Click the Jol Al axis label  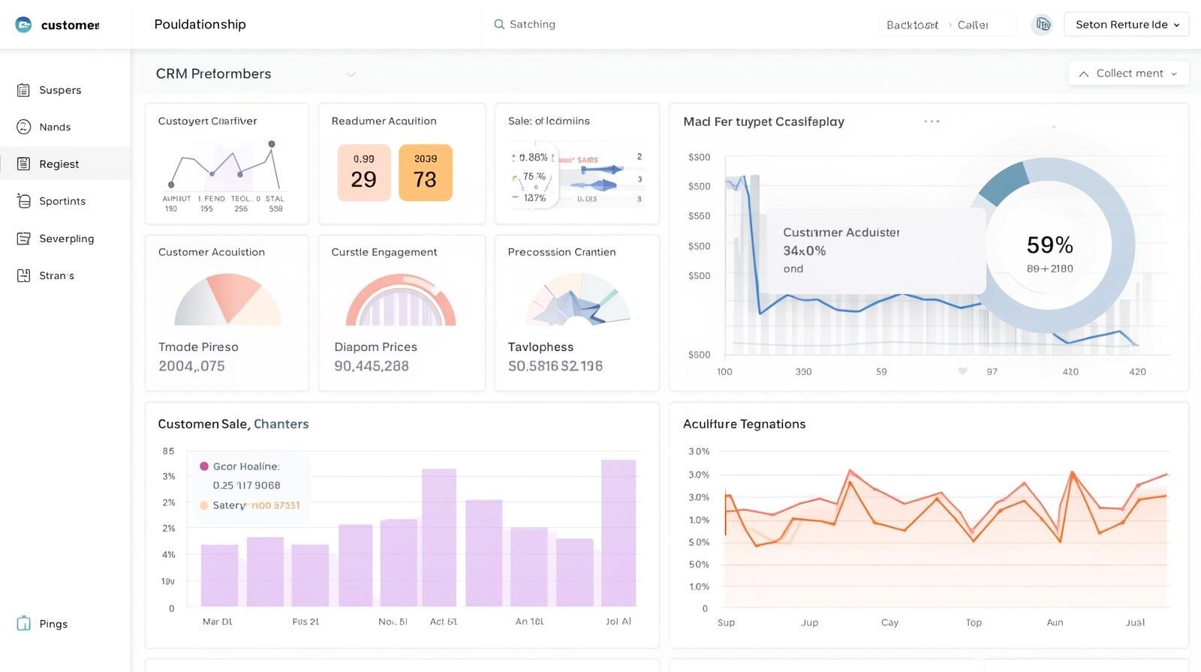[x=619, y=622]
